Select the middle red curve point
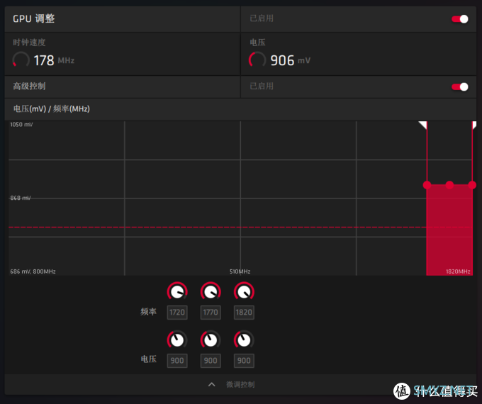Screen dimensions: 482x404 tap(449, 185)
